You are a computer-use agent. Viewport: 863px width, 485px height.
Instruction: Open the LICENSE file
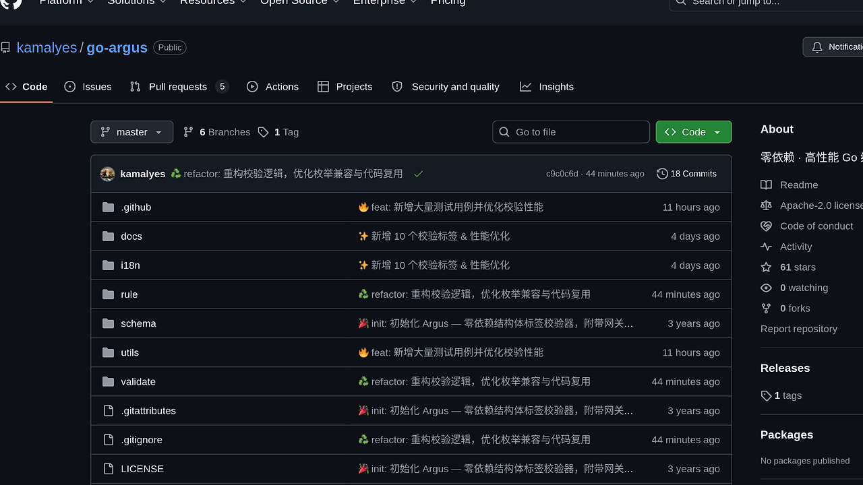[142, 469]
